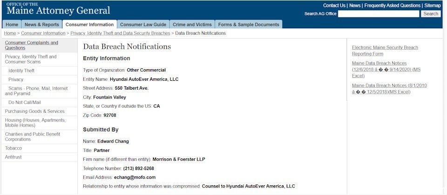Select Identity Theft in the sidebar

click(21, 71)
